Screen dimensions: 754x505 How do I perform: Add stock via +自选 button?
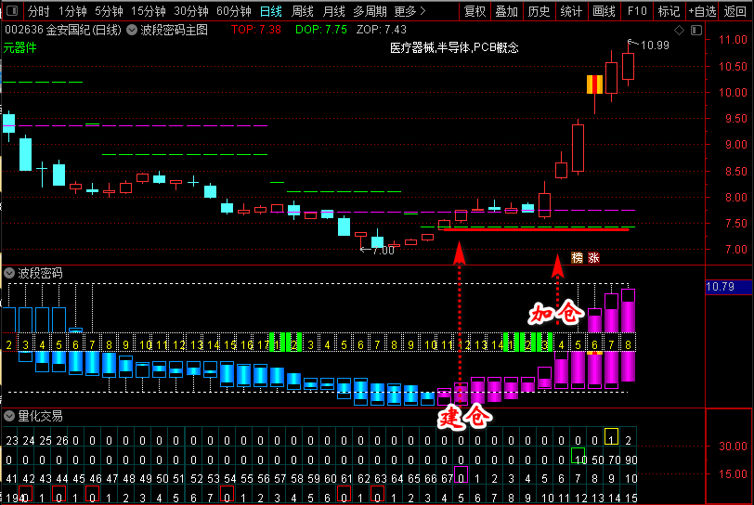coord(702,11)
